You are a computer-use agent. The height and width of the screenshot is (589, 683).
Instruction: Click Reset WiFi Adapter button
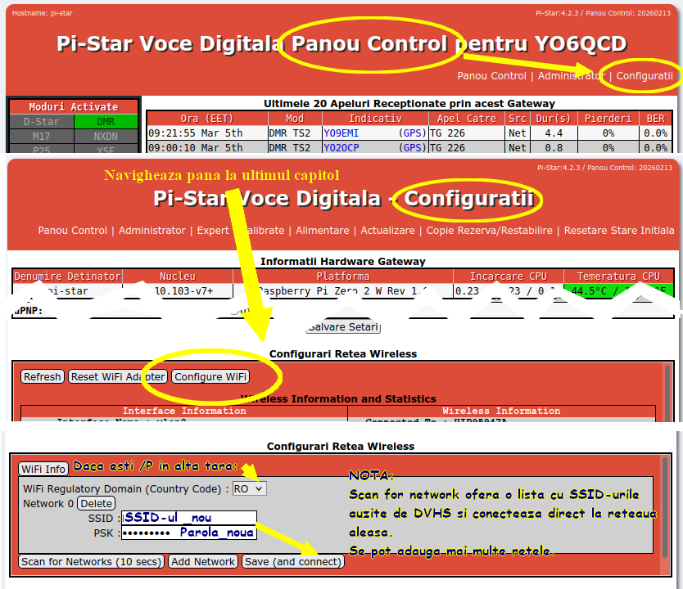point(118,377)
